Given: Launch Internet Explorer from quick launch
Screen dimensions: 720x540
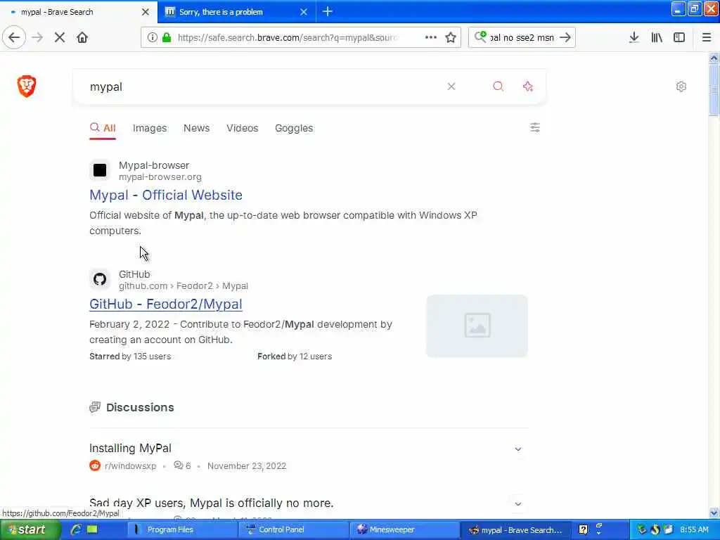Looking at the screenshot, I should tap(76, 529).
